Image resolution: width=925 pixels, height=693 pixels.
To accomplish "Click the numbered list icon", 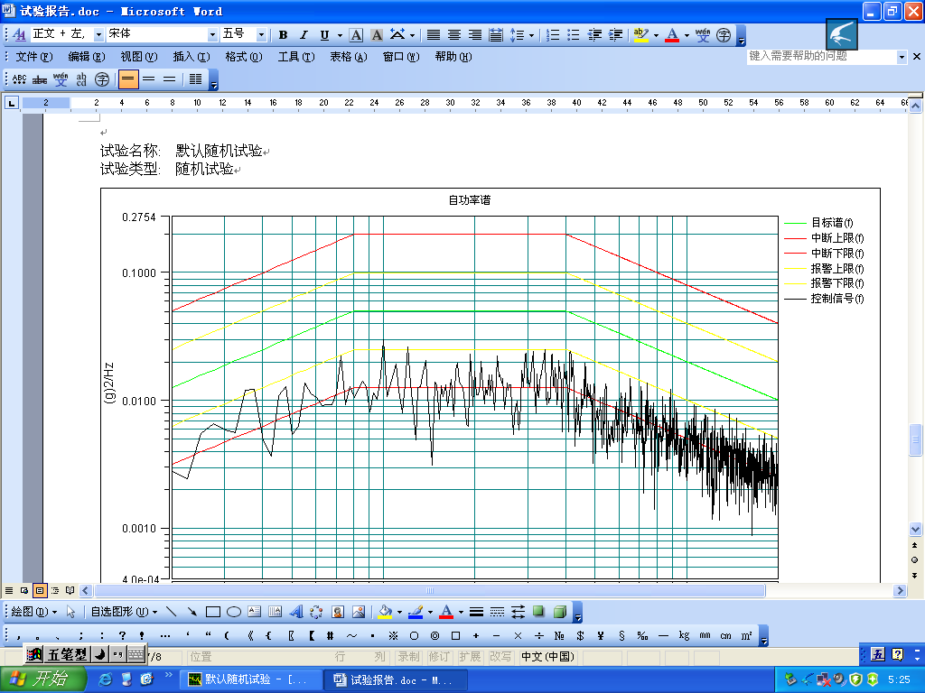I will point(553,35).
